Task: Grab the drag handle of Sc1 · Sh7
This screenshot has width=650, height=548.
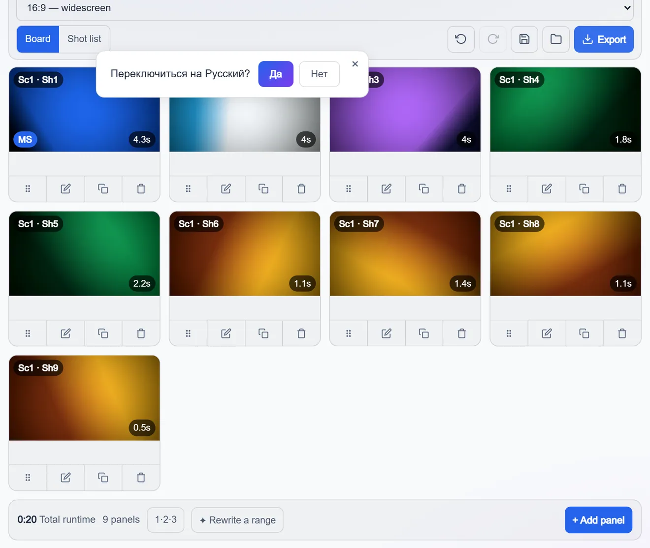Action: pos(349,334)
